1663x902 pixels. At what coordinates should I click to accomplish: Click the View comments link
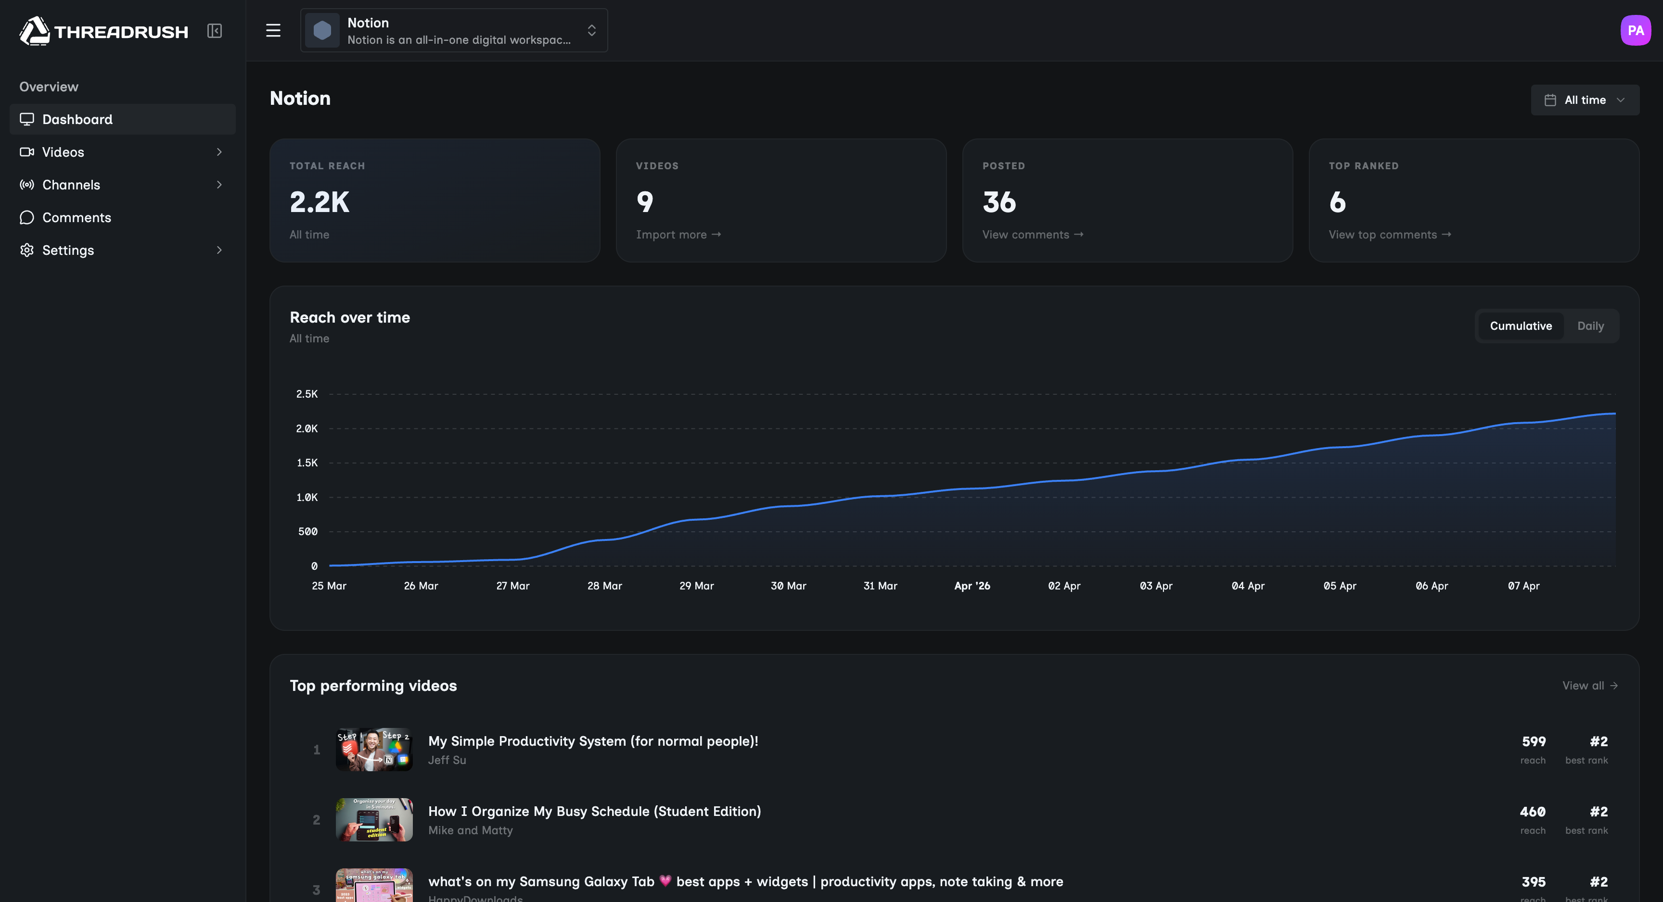1032,235
